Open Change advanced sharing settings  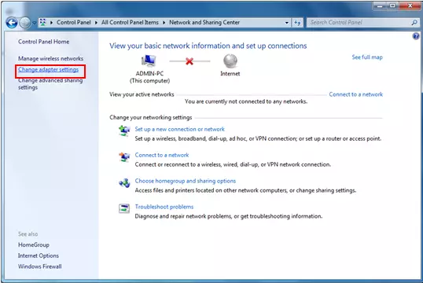pyautogui.click(x=50, y=84)
